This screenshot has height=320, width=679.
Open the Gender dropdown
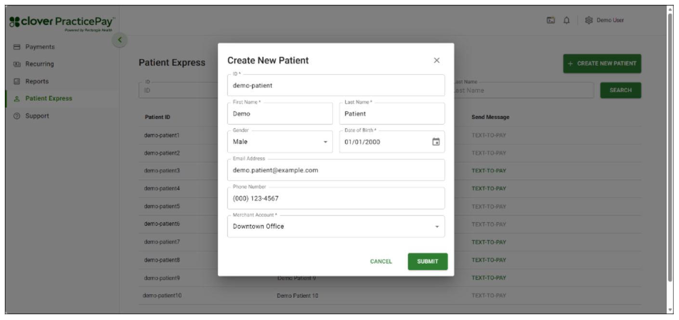pos(326,141)
